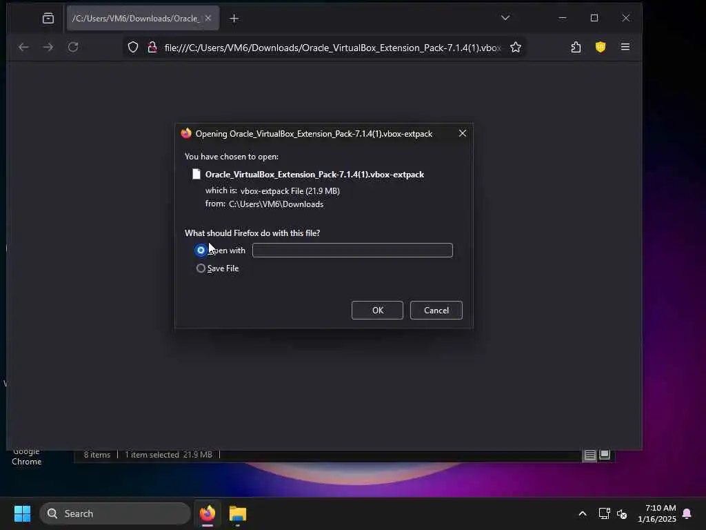706x530 pixels.
Task: Minimize the Firefox window
Action: [x=563, y=18]
